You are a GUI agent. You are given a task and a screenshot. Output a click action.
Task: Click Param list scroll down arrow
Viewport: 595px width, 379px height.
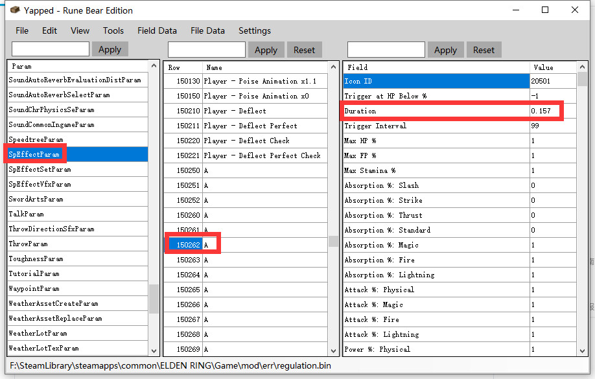click(x=154, y=351)
